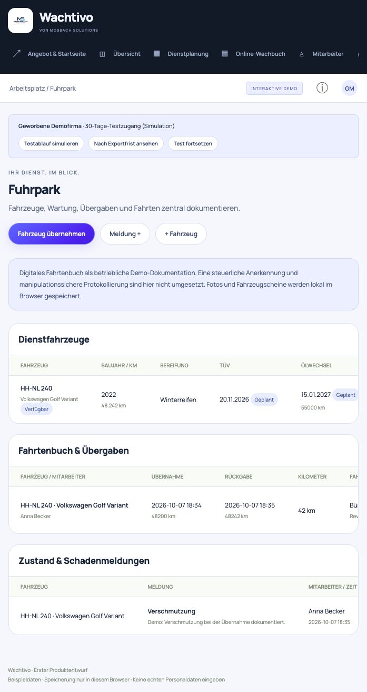367x692 pixels.
Task: Click vehicle plate HH-NL 240 in Dienstfahrzeuge
Action: 36,388
